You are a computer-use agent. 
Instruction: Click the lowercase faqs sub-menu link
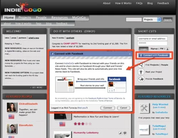[39, 24]
